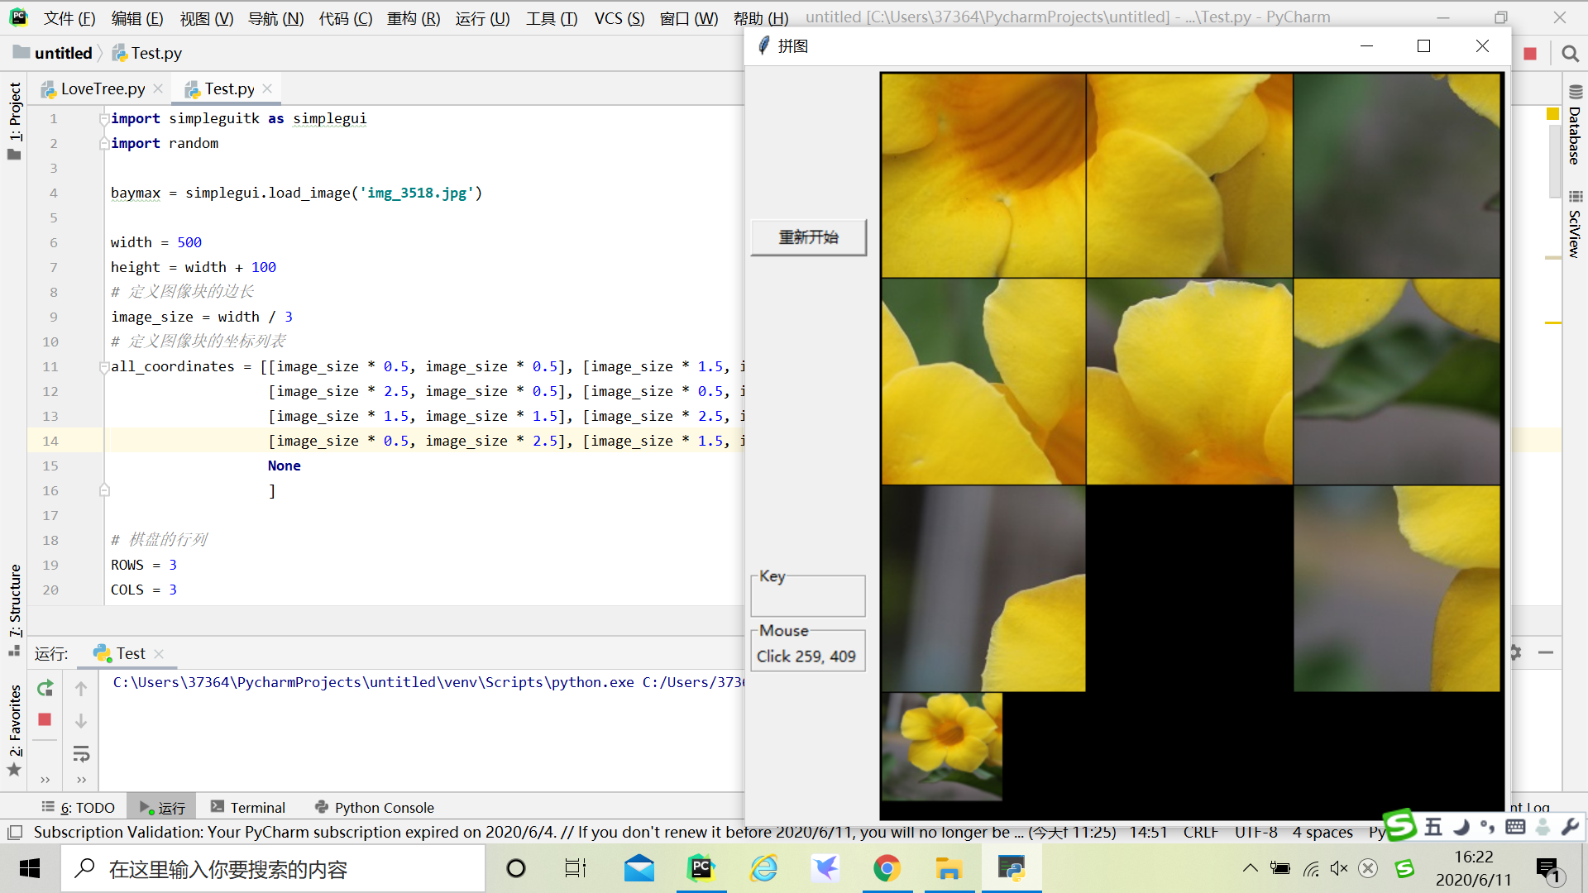Click the scroll up arrow in Run panel

(81, 688)
